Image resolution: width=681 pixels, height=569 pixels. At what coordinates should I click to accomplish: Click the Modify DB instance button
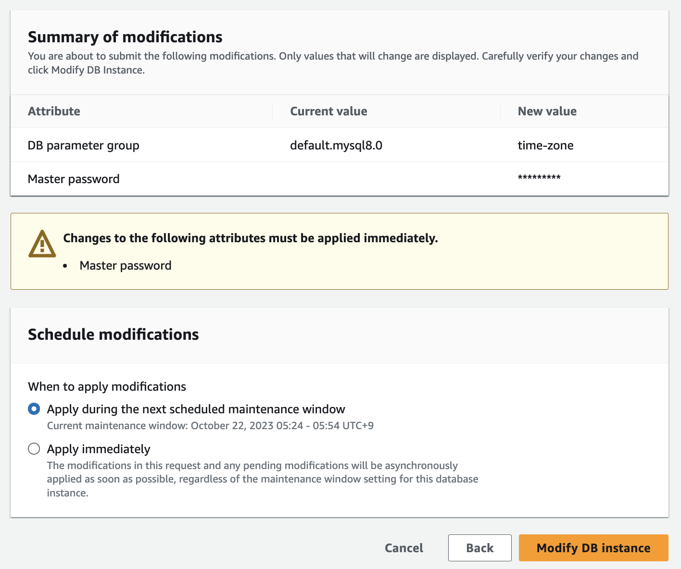click(x=593, y=548)
